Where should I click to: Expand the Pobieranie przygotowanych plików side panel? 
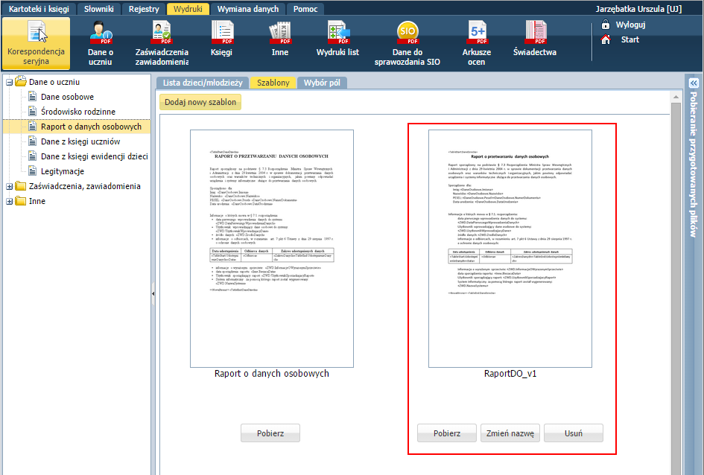(694, 83)
